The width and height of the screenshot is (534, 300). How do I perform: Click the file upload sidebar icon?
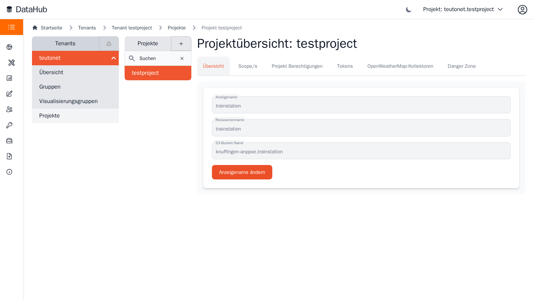point(9,156)
